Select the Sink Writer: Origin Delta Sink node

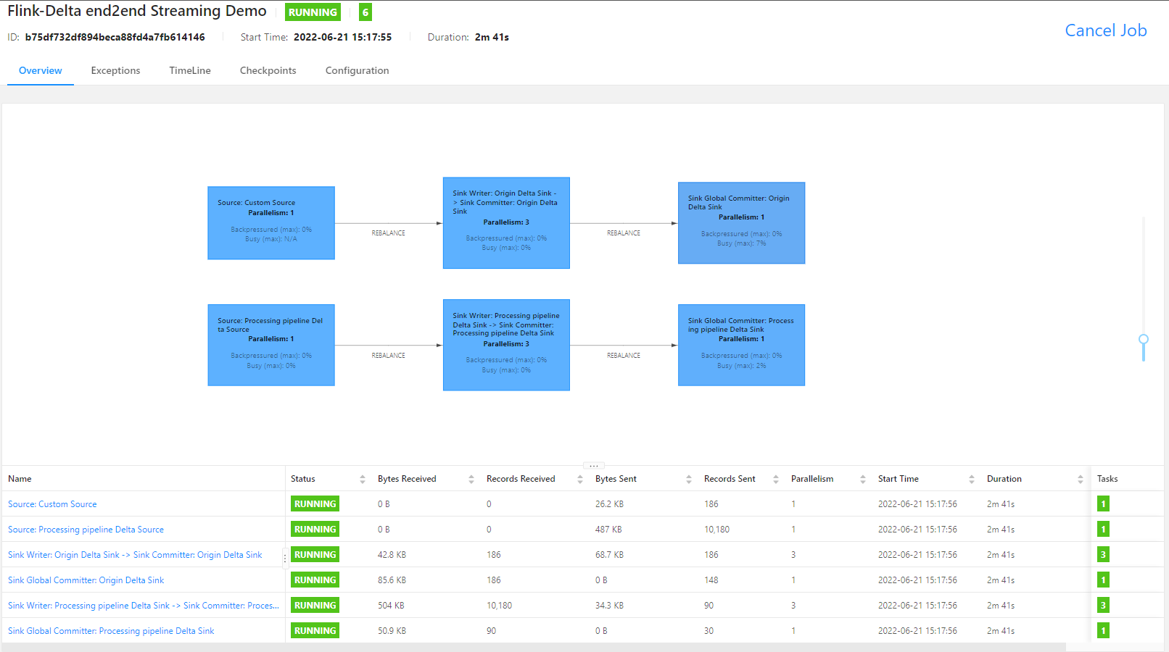tap(506, 223)
